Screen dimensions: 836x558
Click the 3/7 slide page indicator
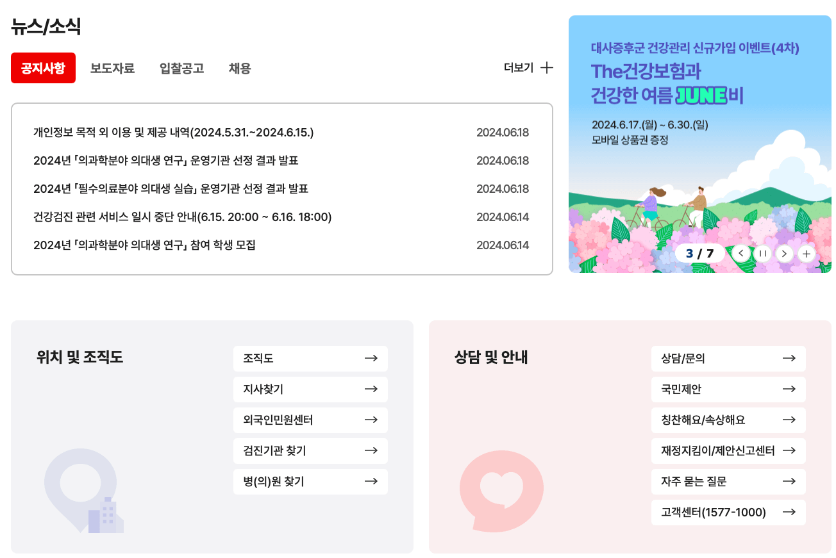click(700, 253)
